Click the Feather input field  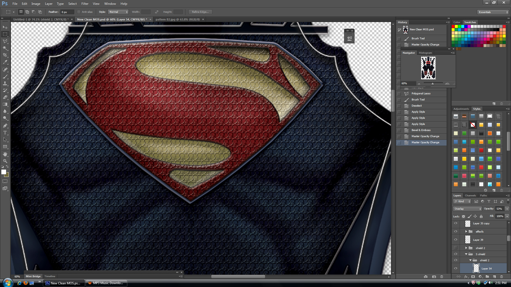[67, 12]
